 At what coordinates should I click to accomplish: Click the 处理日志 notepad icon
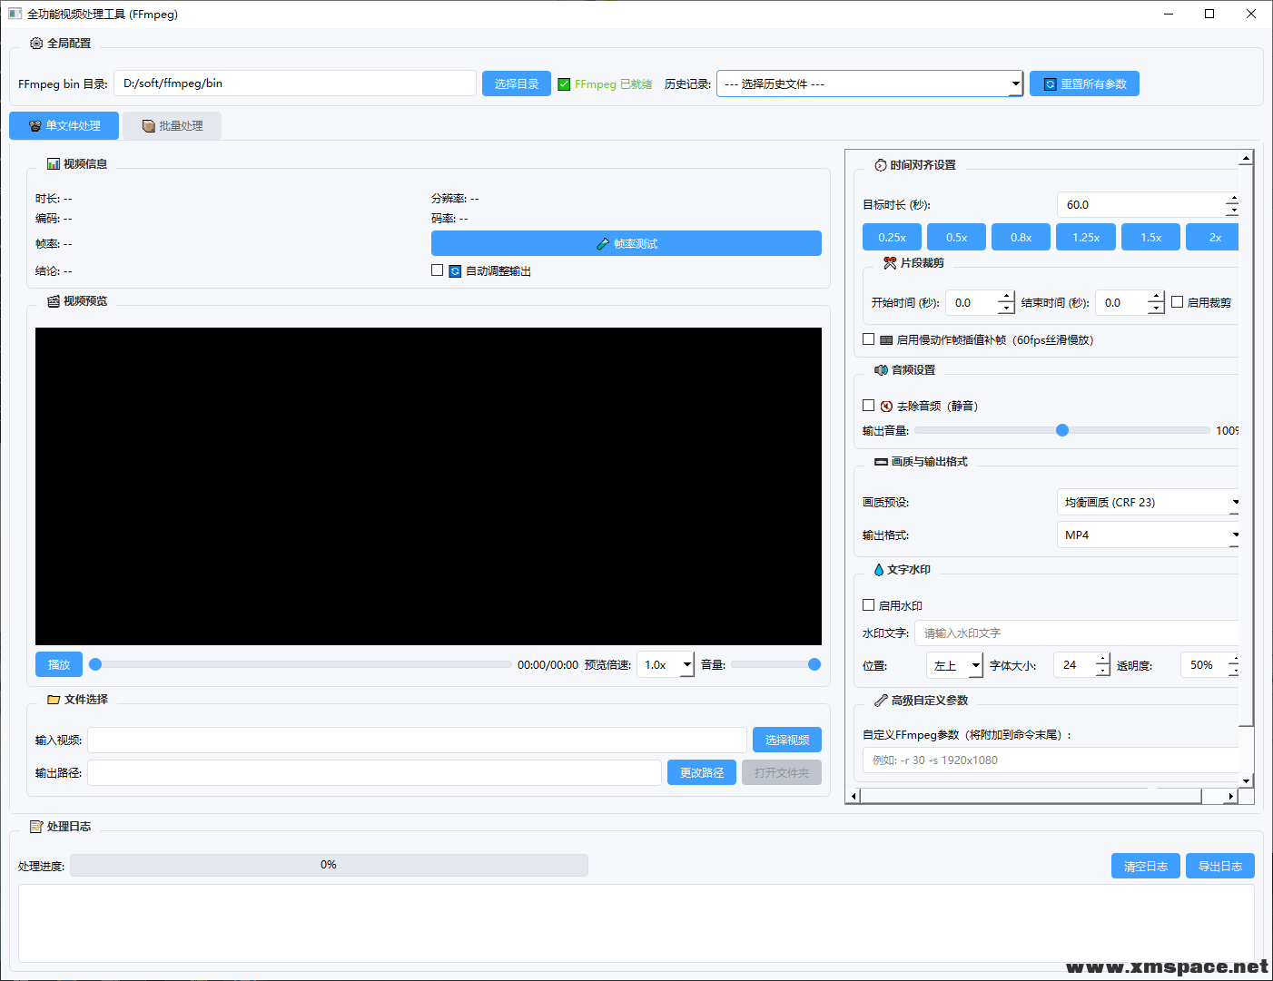36,827
